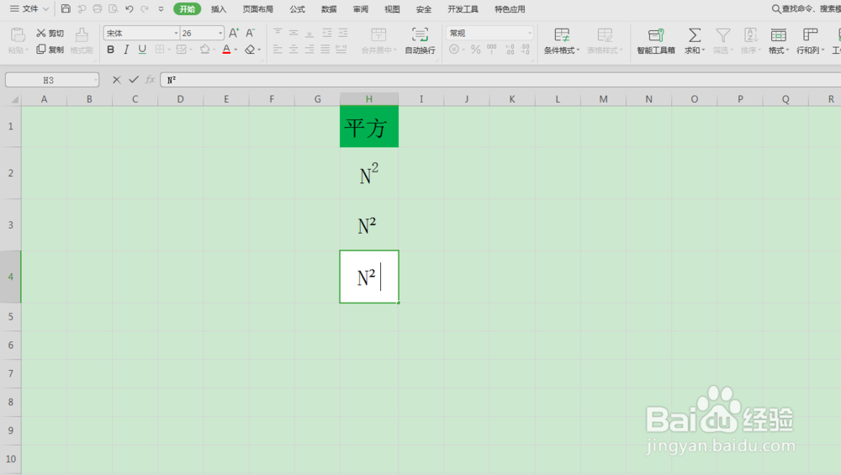Select the active 开始 tab
841x475 pixels.
tap(188, 9)
